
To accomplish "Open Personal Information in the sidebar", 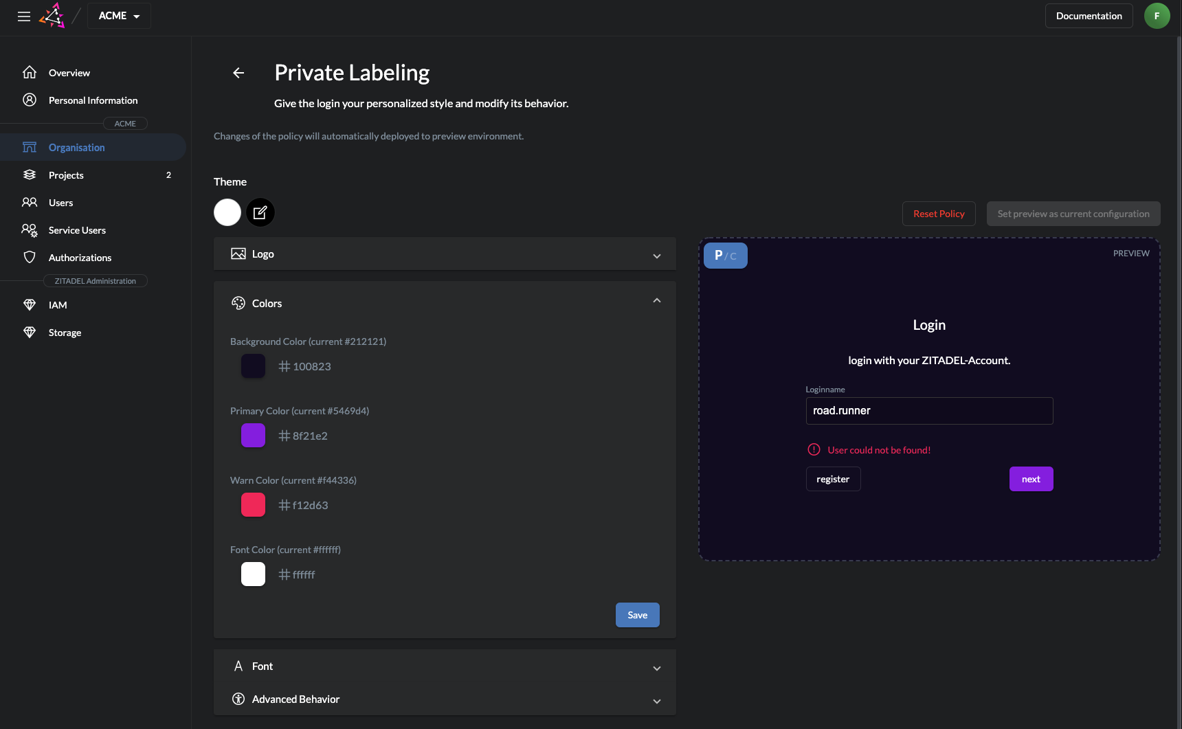I will tap(93, 100).
